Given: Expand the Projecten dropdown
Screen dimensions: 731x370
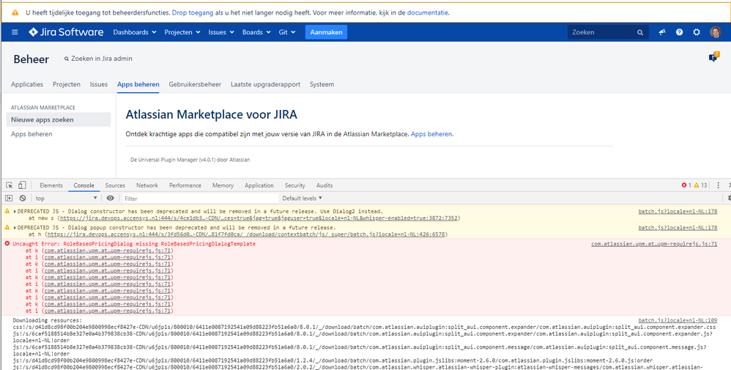Looking at the screenshot, I should click(182, 32).
